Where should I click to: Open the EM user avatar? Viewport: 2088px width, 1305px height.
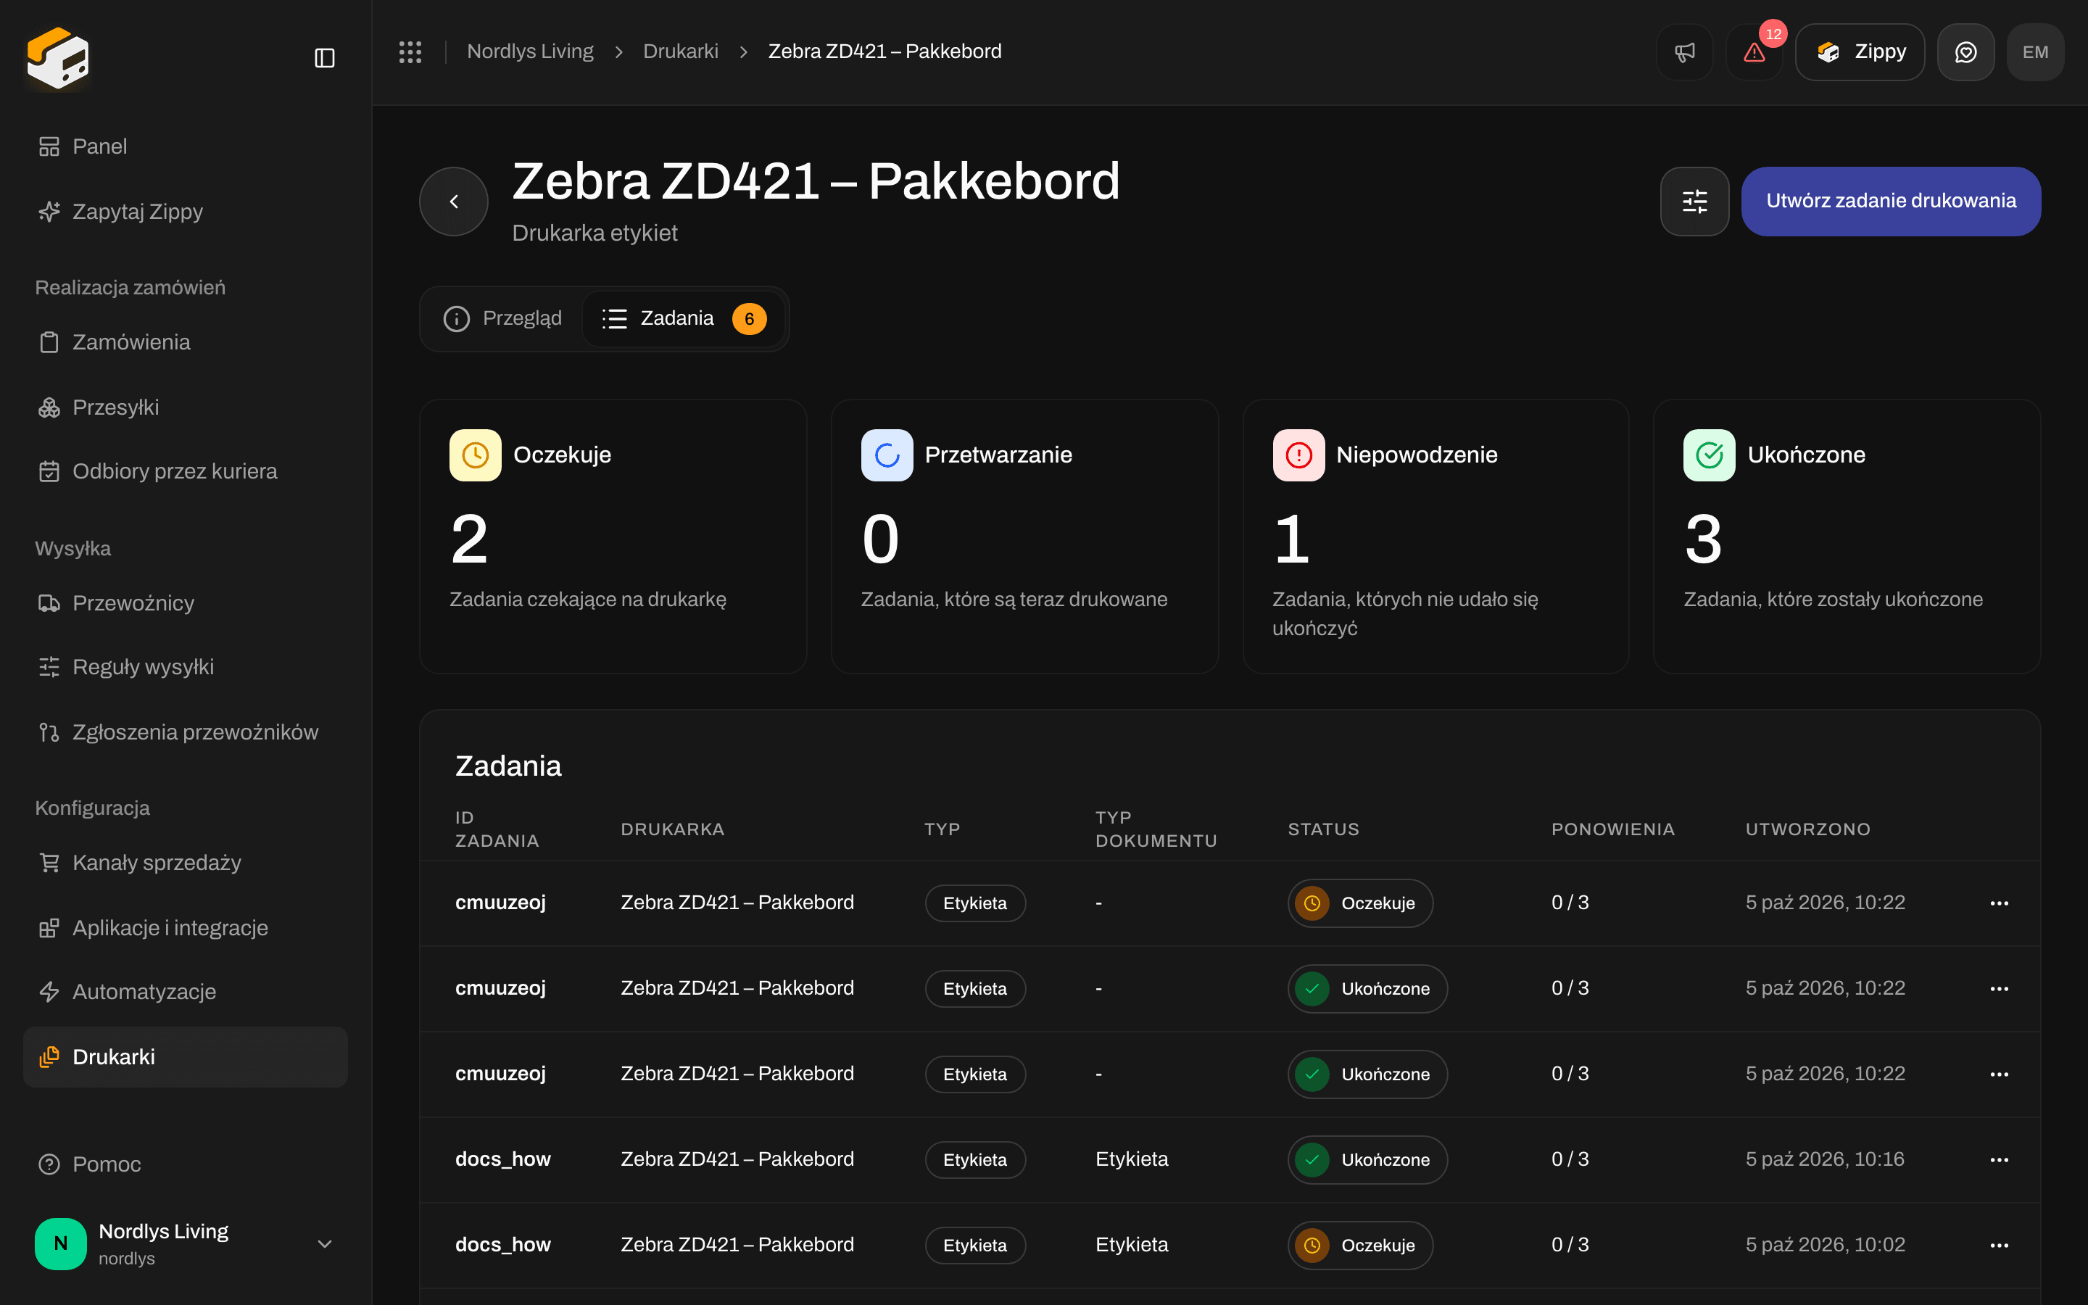(x=2035, y=51)
